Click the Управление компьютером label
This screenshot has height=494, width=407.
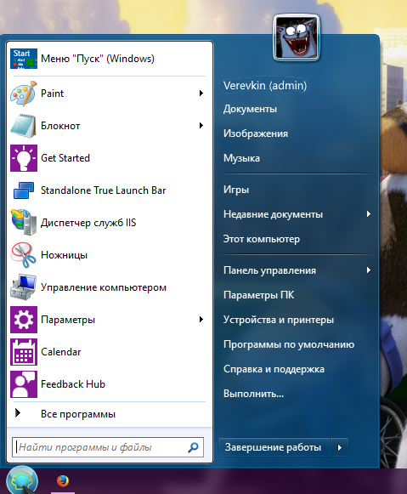point(104,287)
